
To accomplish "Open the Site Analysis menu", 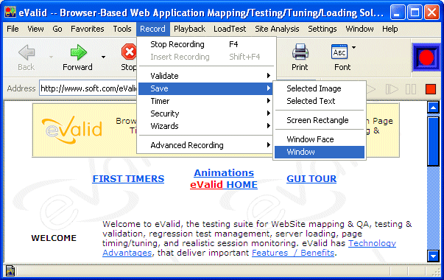I will pyautogui.click(x=277, y=29).
